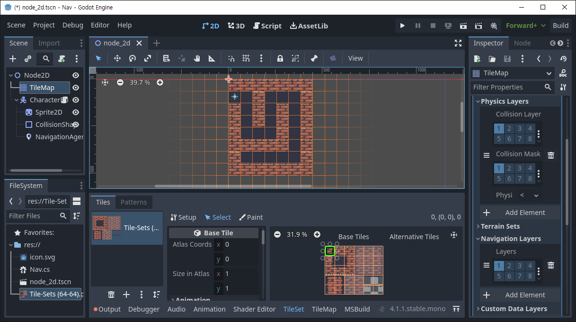The width and height of the screenshot is (576, 322).
Task: Click the Filter Properties search field
Action: (x=513, y=87)
